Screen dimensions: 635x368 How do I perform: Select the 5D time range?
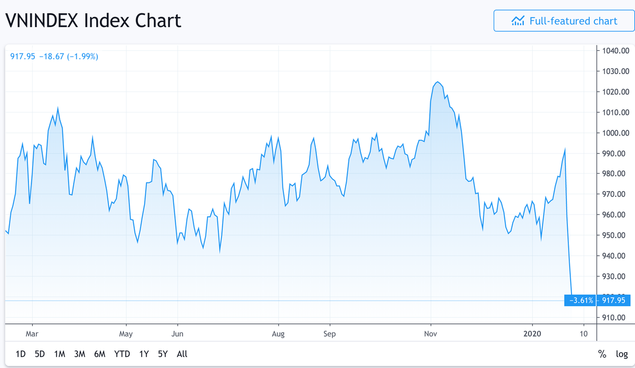point(40,354)
